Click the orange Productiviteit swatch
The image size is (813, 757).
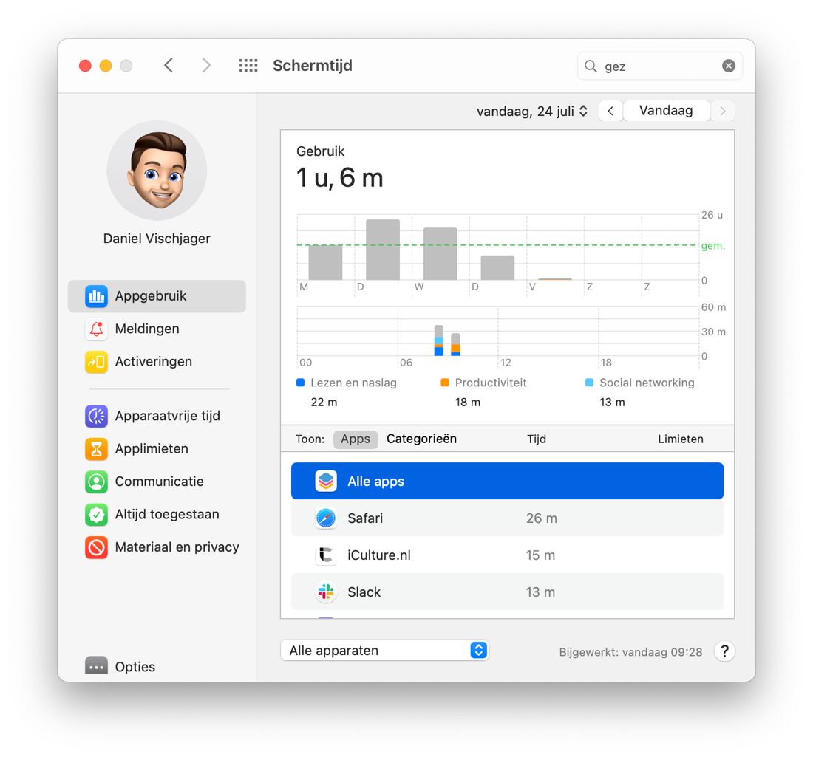(444, 383)
